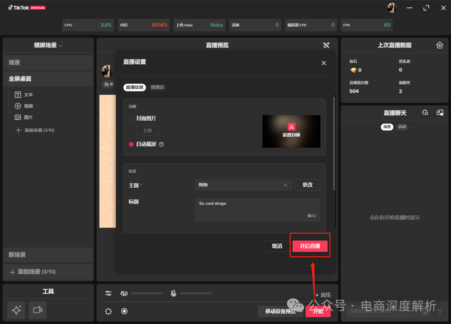The width and height of the screenshot is (451, 324).
Task: Click the record button icon
Action: pyautogui.click(x=124, y=311)
